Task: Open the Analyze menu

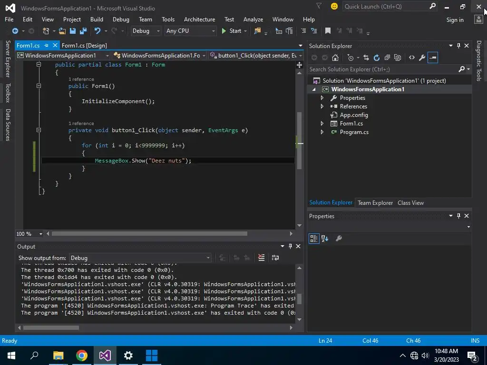Action: pyautogui.click(x=253, y=19)
